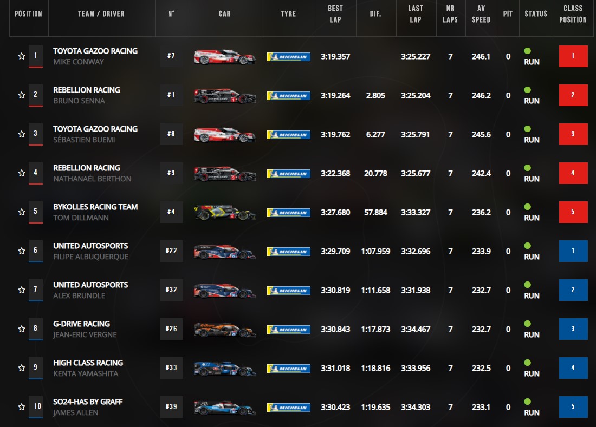The height and width of the screenshot is (427, 596).
Task: Open SO24-HAS by Graff team link
Action: 88,402
